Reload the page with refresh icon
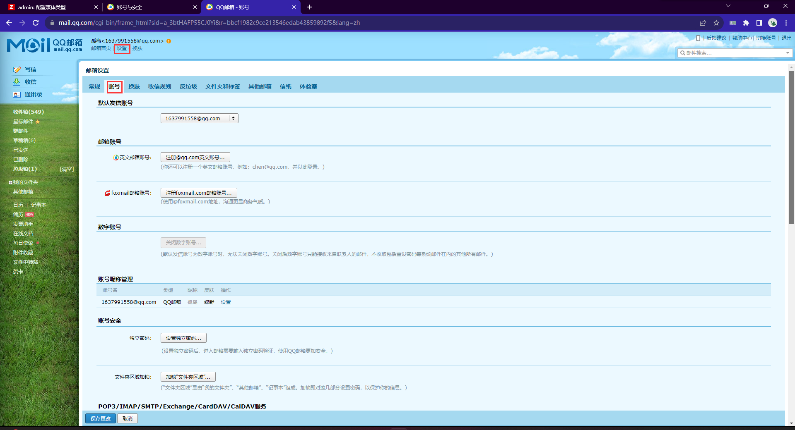The height and width of the screenshot is (430, 795). pos(36,23)
